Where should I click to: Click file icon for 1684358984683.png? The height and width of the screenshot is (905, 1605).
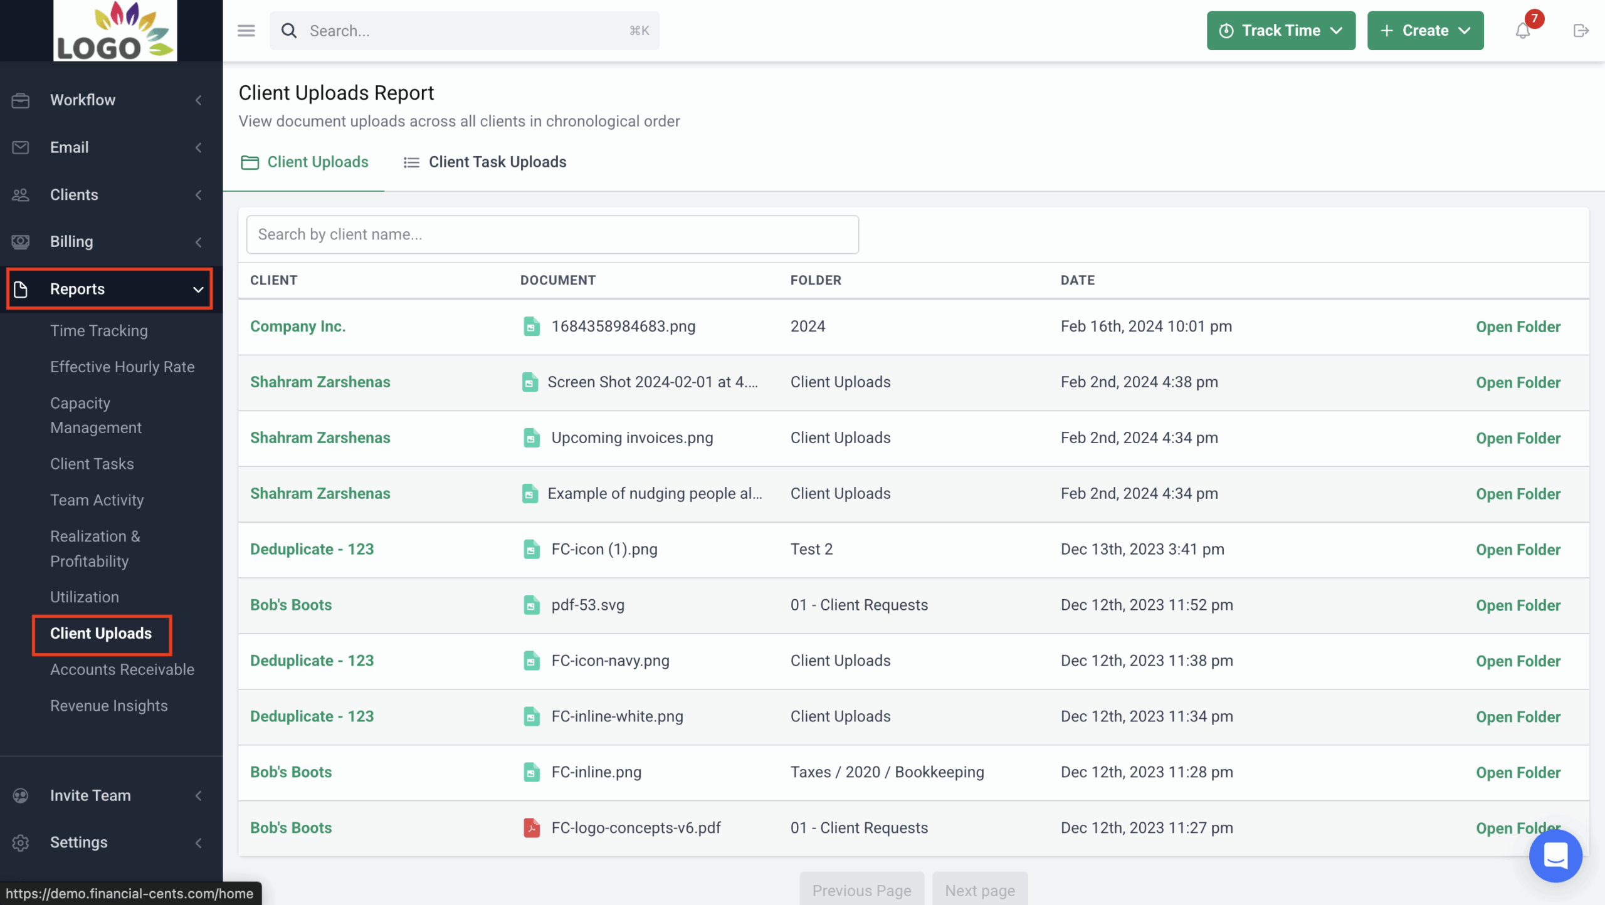pos(531,327)
